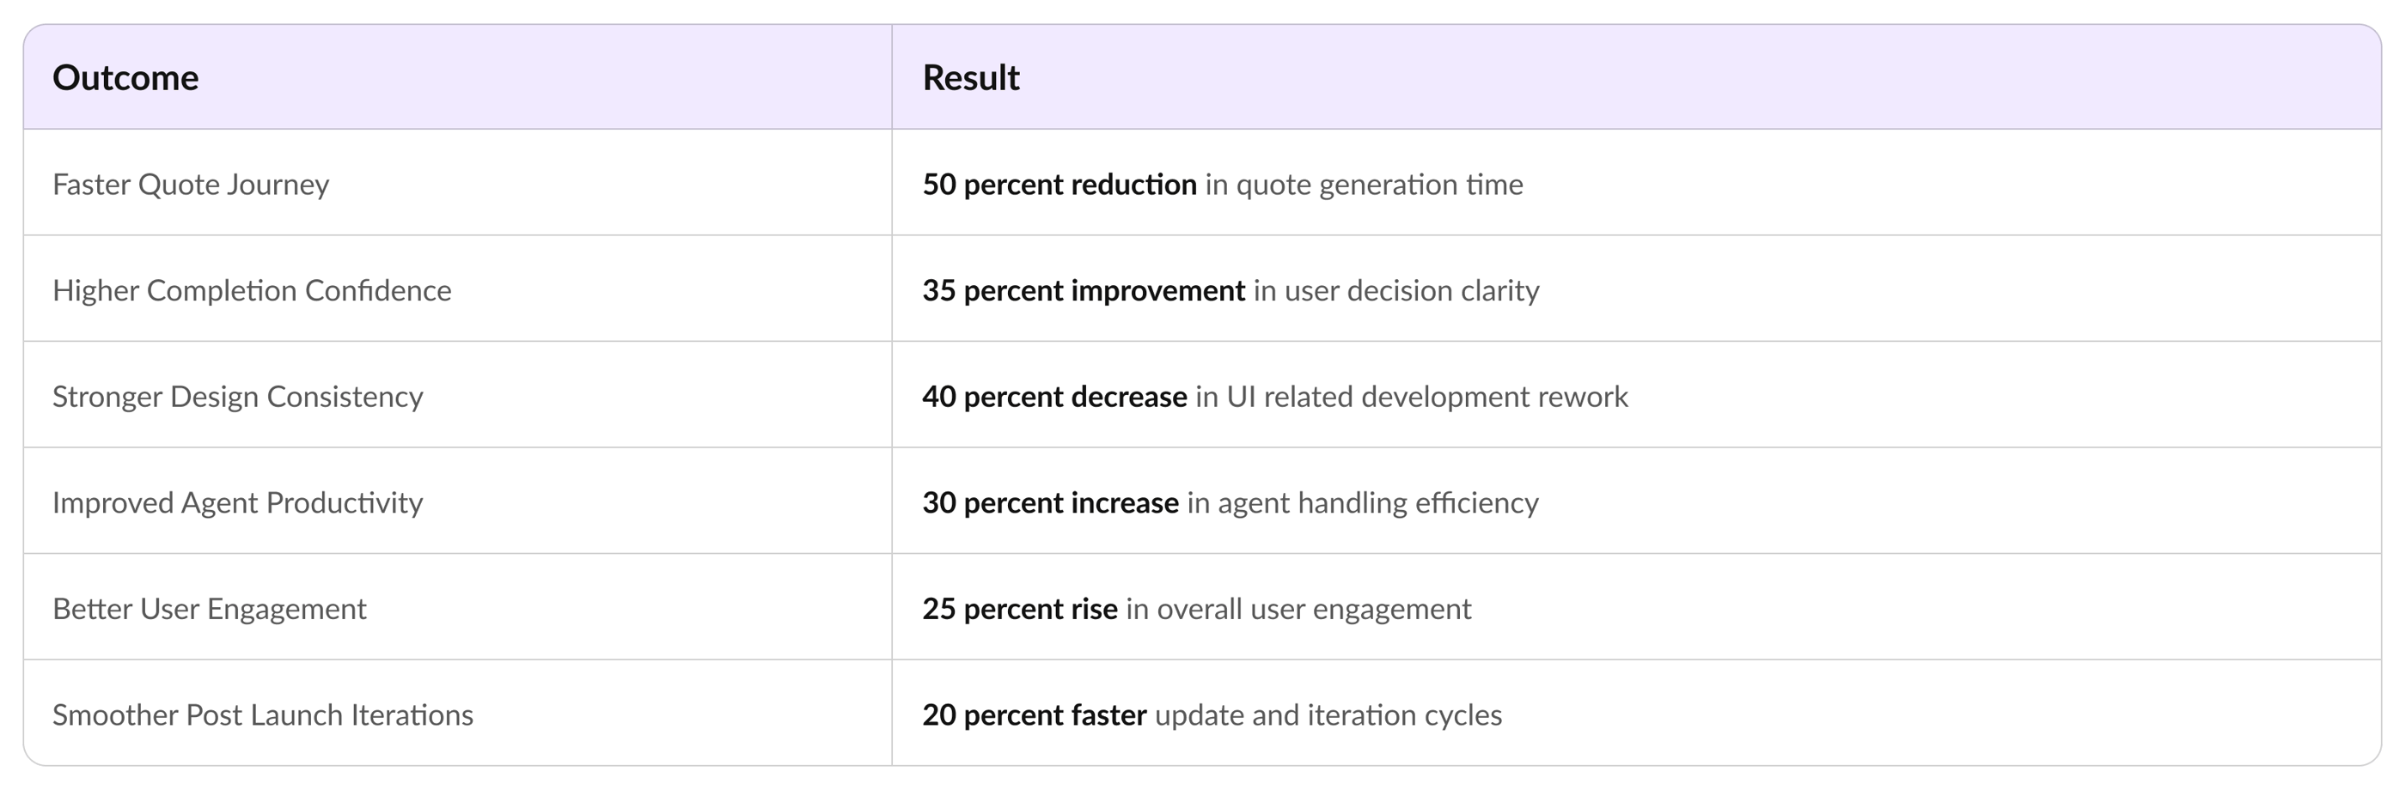Screen dimensions: 2406x790
Task: Click the bold "35 percent improvement" text
Action: [1084, 290]
